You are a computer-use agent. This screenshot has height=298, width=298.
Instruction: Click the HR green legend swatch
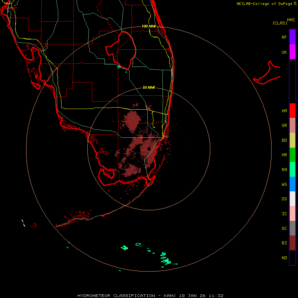click(x=292, y=155)
